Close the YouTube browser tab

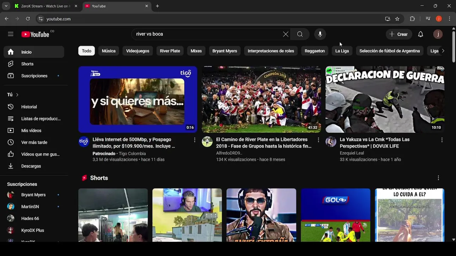tap(146, 6)
